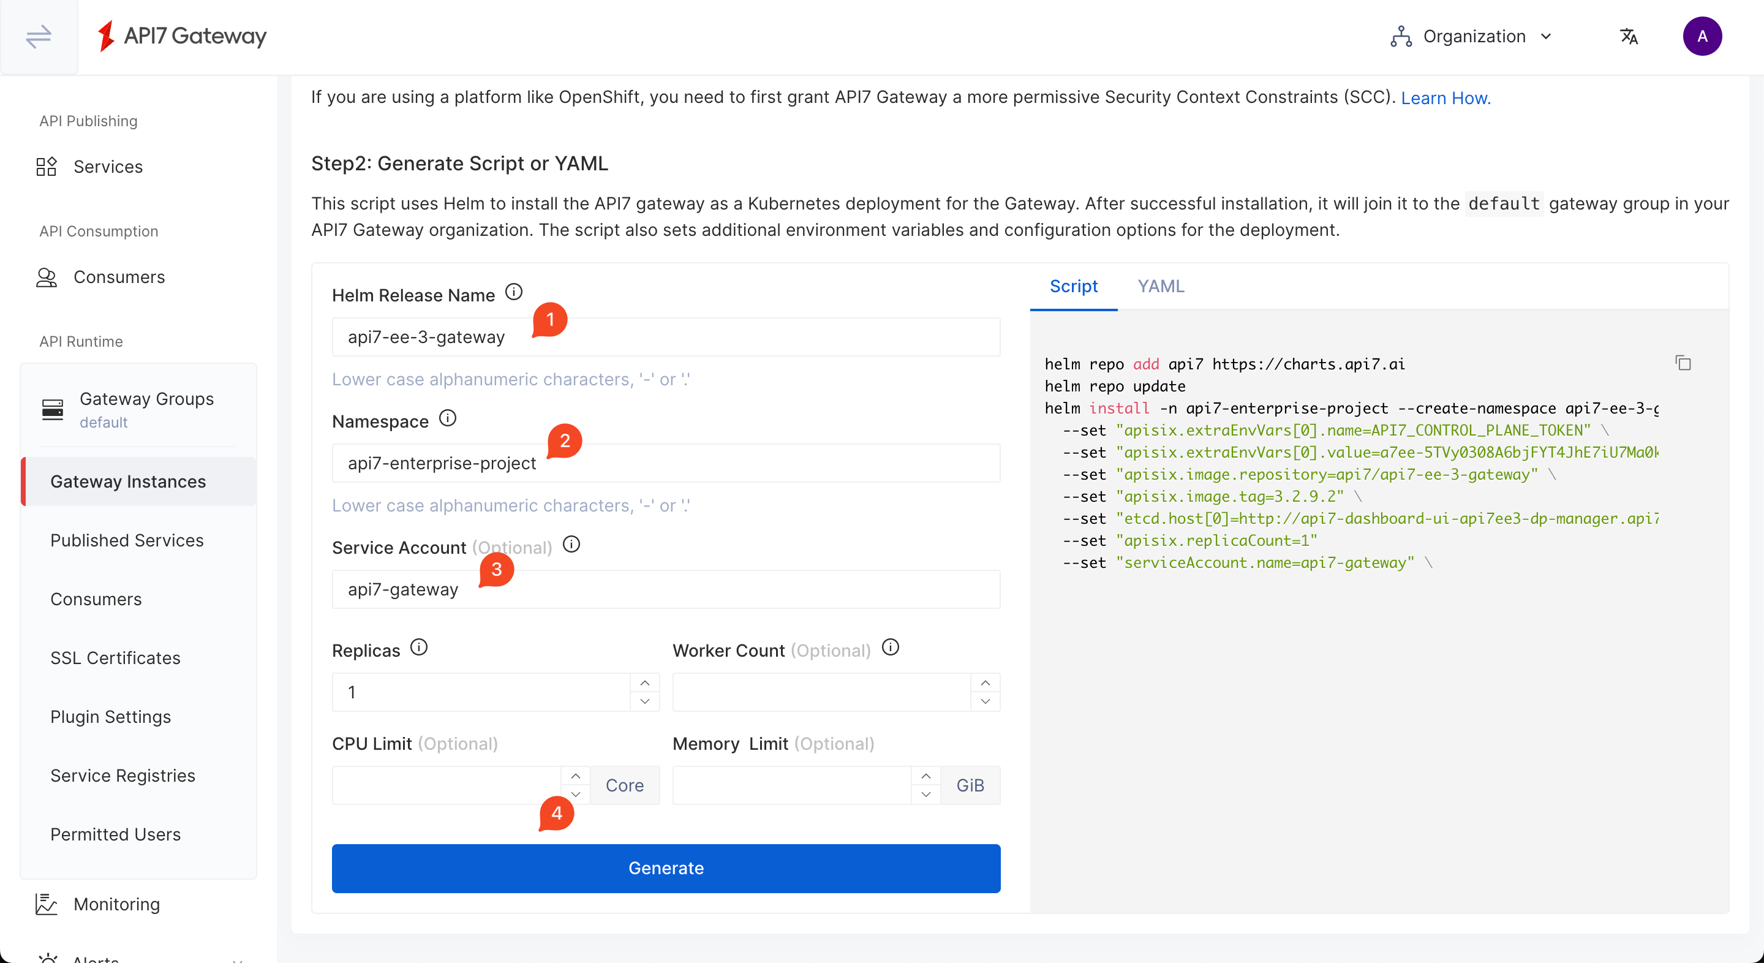Decrease CPU Limit with down arrow
The image size is (1764, 963).
click(576, 795)
